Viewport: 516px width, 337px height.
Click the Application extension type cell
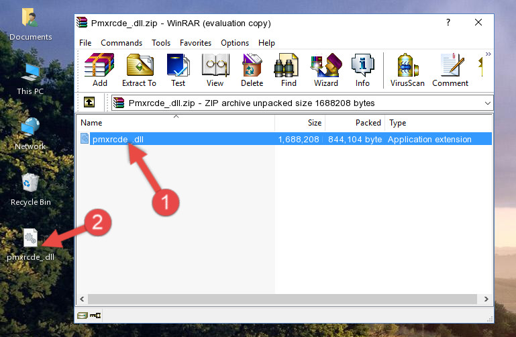click(x=429, y=140)
